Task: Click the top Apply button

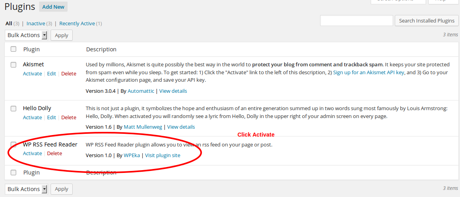Action: (62, 35)
